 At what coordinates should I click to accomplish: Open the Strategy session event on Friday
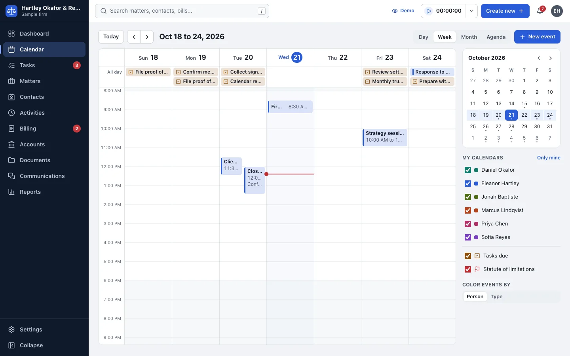click(385, 137)
